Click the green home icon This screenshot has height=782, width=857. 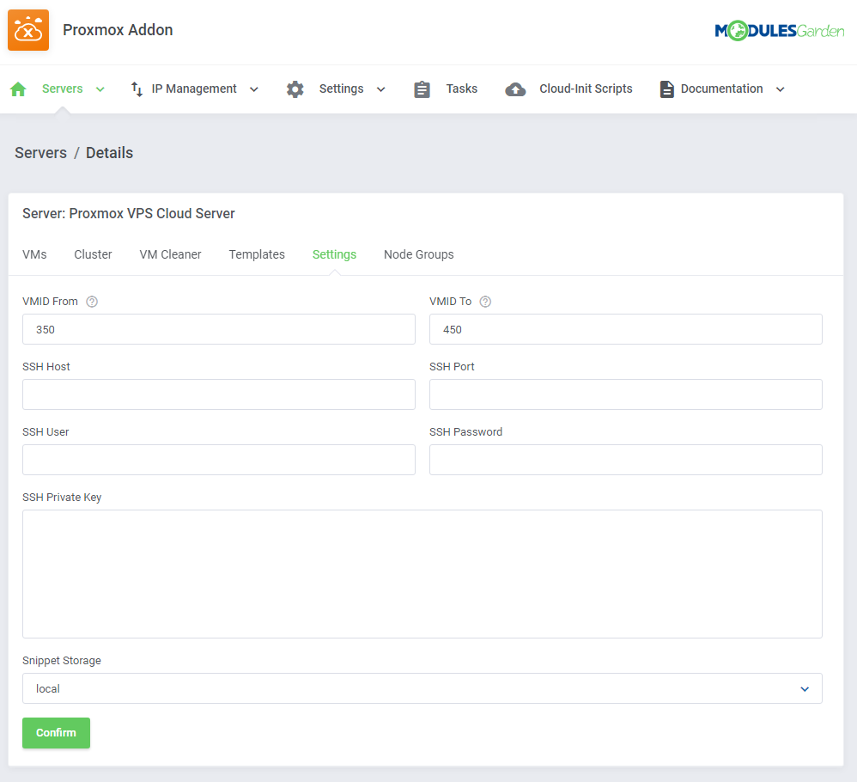pos(18,89)
